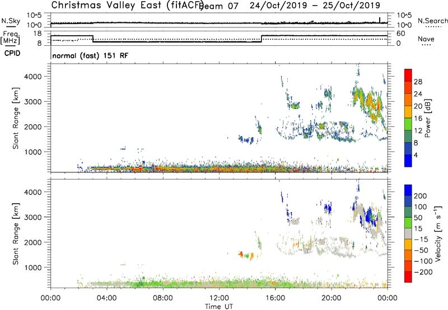Click the '−200' value on Velocity colorbar
Screen dimensions: 448x310
pos(423,272)
